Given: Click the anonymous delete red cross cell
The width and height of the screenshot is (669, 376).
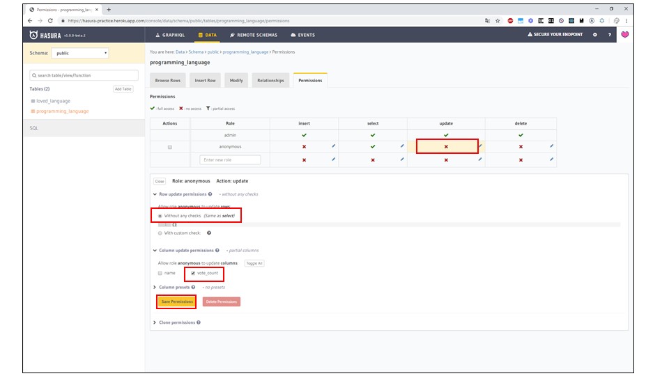Looking at the screenshot, I should [x=521, y=147].
